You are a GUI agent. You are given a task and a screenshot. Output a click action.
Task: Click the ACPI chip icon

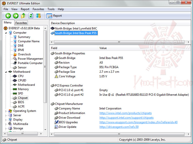coord(15,107)
